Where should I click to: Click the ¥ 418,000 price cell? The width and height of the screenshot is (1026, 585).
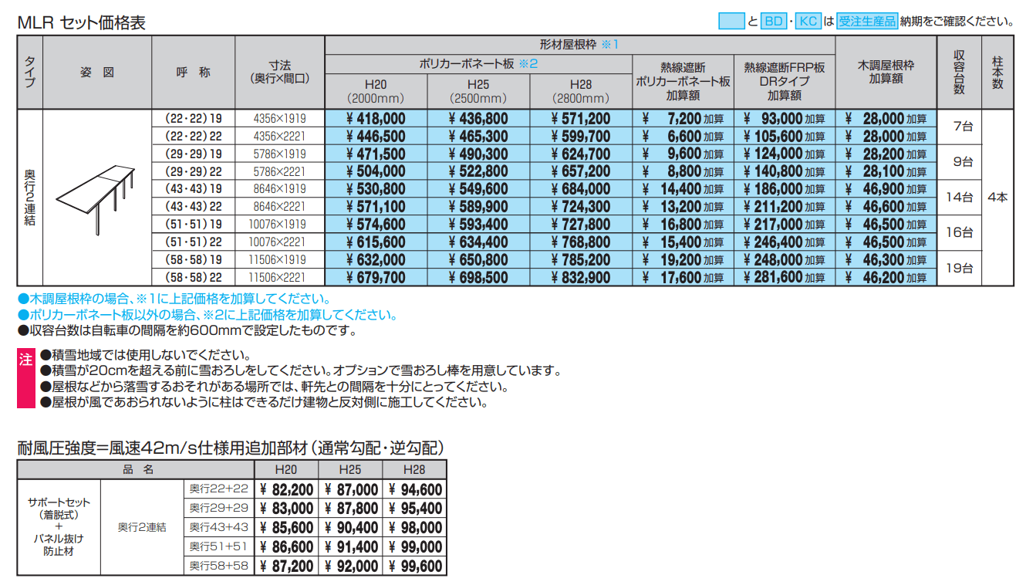point(376,119)
